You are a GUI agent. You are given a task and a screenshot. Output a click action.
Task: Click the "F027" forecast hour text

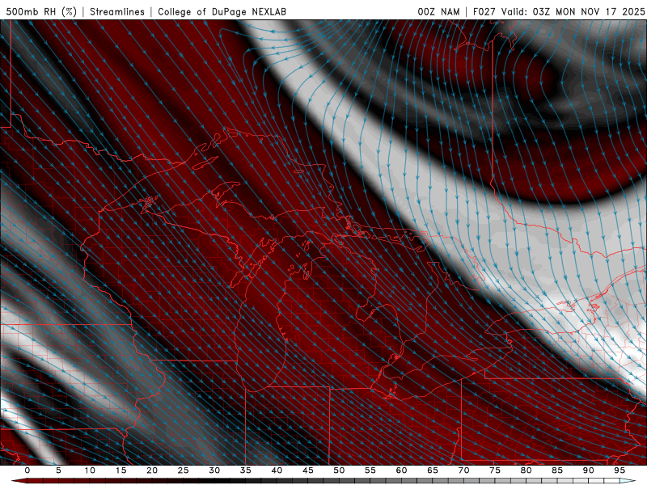pos(484,11)
